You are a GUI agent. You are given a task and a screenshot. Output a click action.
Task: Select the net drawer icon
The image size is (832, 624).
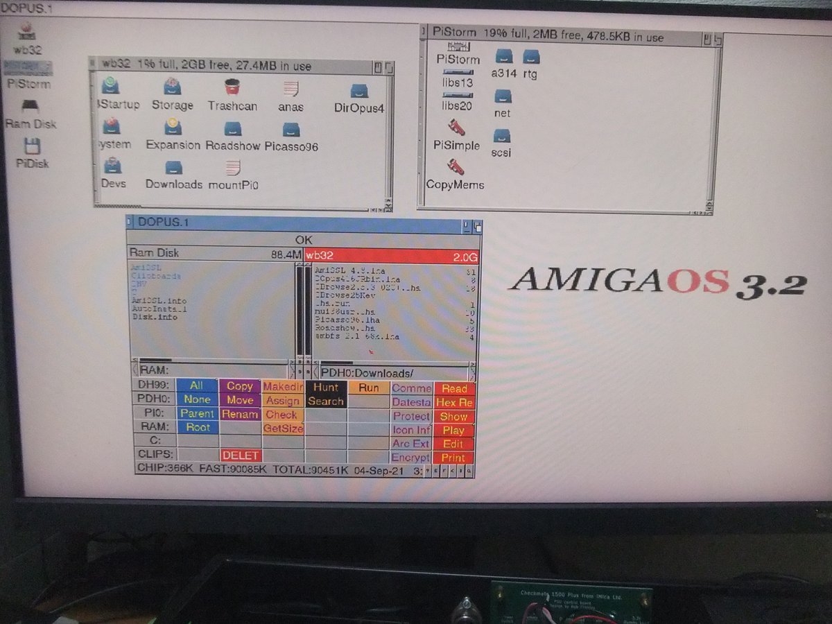(x=503, y=96)
